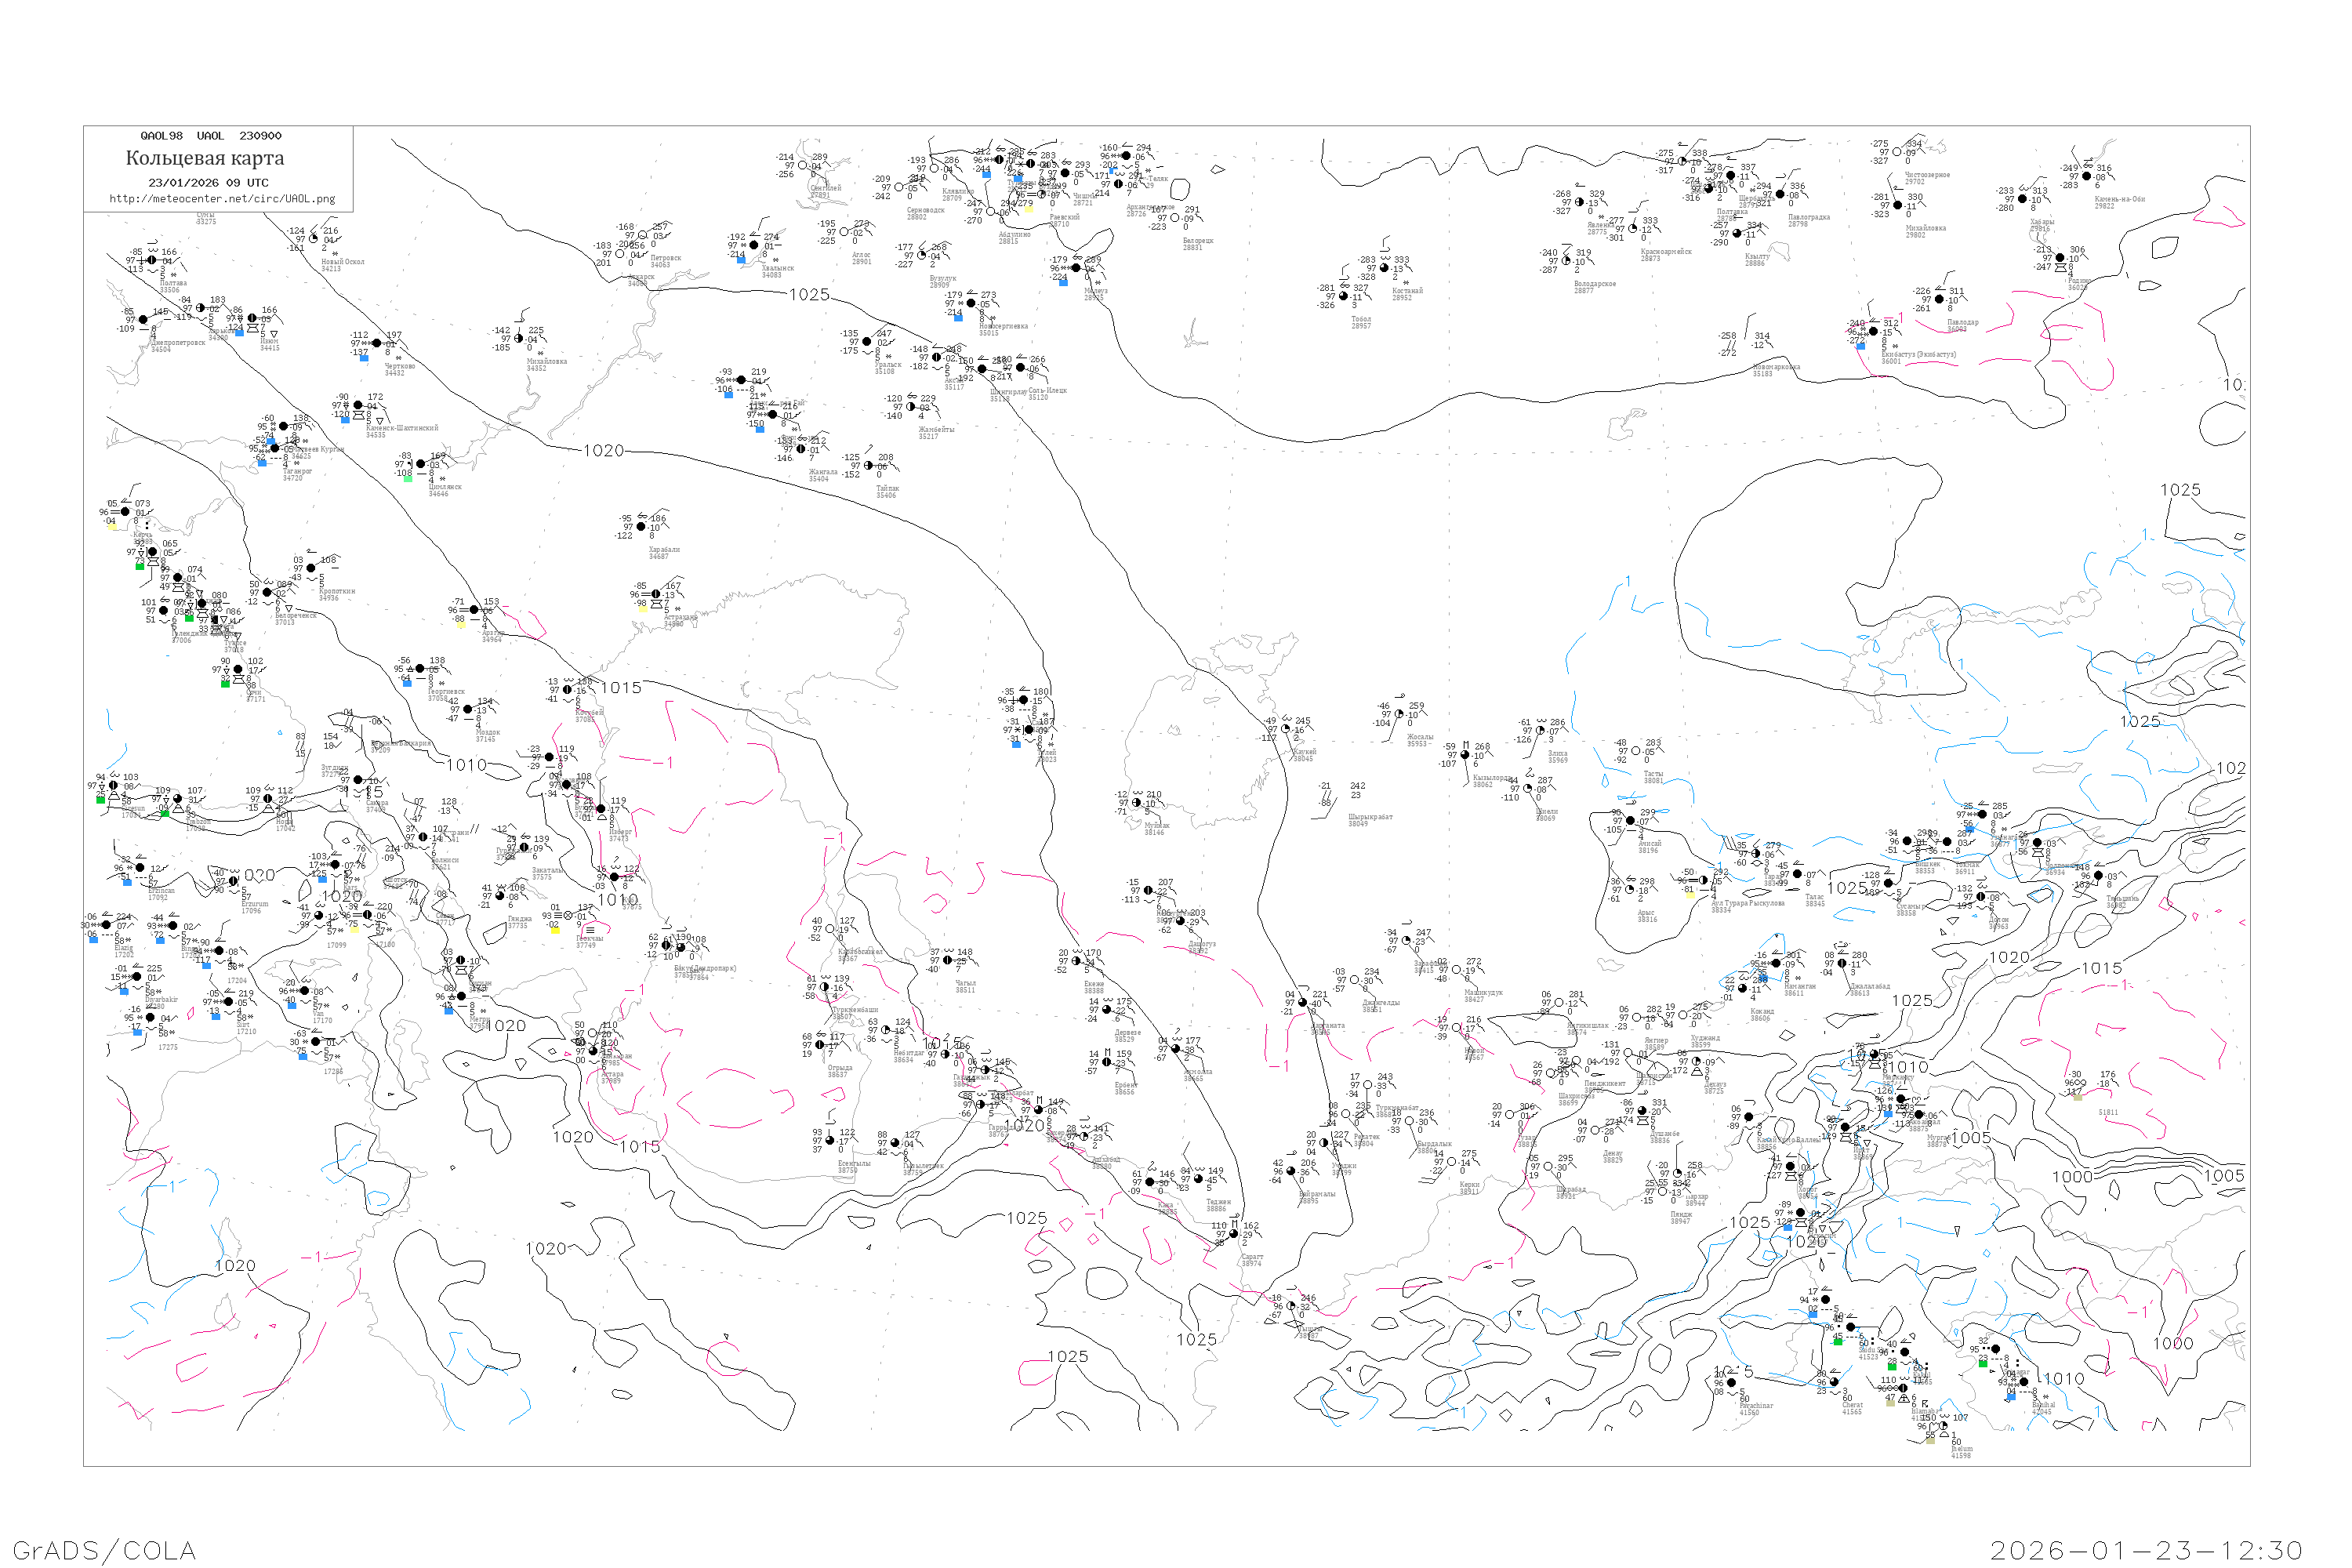Image resolution: width=2352 pixels, height=1568 pixels.
Task: Click blue square marker at Чертково
Action: [x=364, y=358]
